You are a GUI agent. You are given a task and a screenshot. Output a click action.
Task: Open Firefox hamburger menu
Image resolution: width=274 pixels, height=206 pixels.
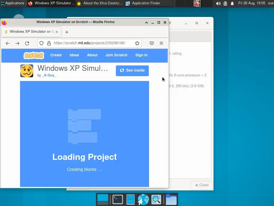161,43
